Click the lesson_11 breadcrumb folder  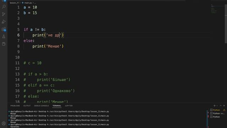click(14, 3)
